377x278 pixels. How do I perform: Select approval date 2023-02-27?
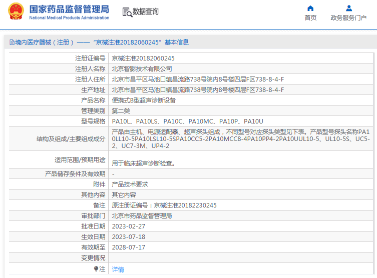click(x=129, y=226)
